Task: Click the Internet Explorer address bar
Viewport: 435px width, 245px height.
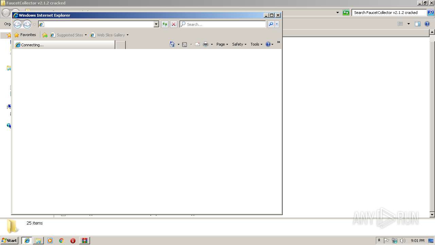Action: pos(96,24)
